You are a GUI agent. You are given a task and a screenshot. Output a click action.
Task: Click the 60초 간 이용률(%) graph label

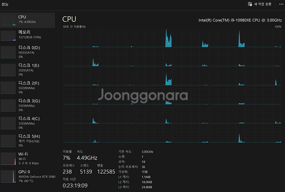point(74,27)
